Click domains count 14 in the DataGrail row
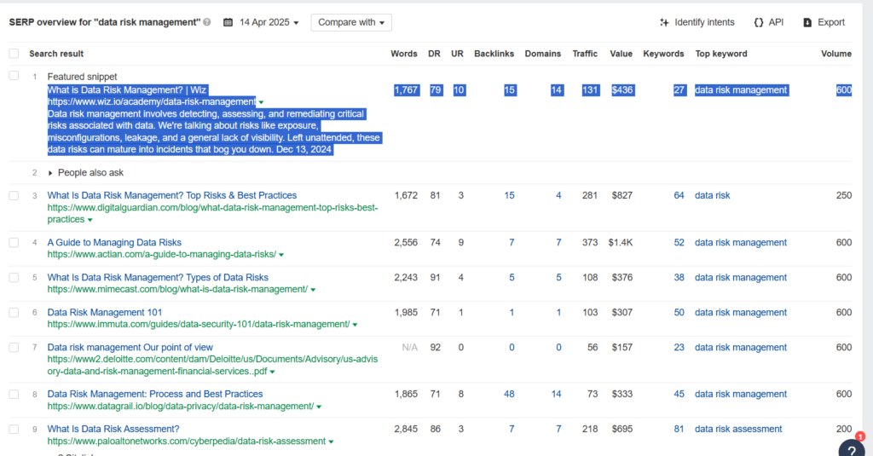This screenshot has width=873, height=456. (x=556, y=394)
